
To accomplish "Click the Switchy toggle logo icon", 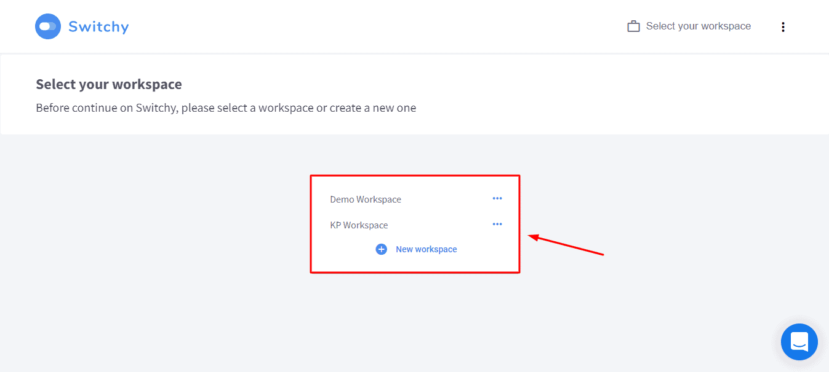I will tap(48, 26).
